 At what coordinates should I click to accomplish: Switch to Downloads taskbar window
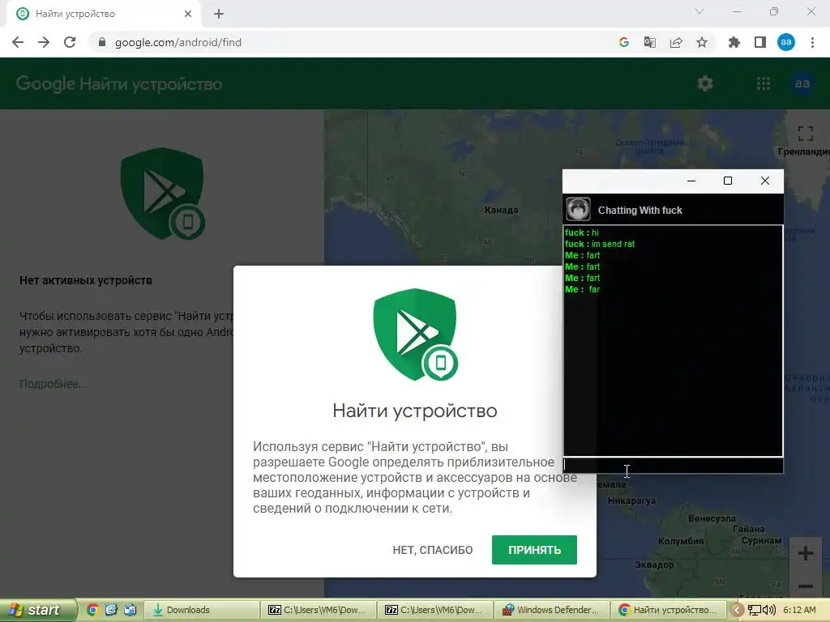(x=202, y=610)
